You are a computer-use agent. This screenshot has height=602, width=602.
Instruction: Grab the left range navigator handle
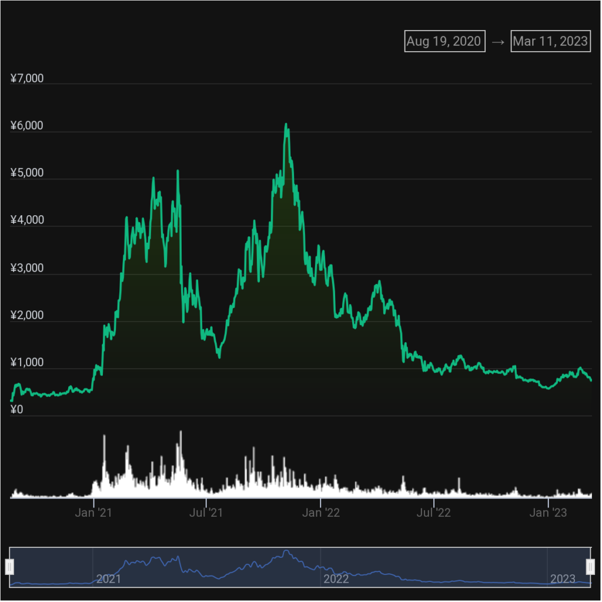9,567
